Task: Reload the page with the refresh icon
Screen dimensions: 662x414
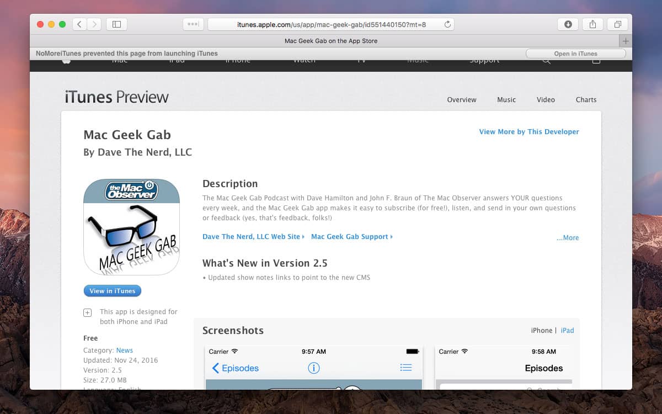Action: [x=447, y=24]
